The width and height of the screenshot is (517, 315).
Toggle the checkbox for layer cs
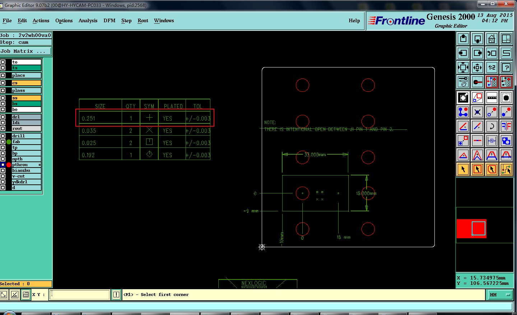point(3,83)
